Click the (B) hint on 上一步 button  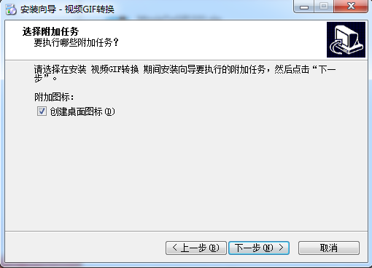pos(214,248)
